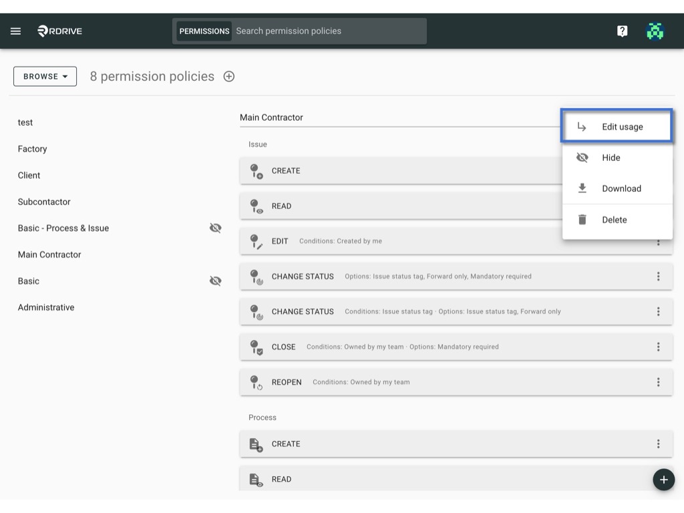
Task: Open the Process READ permission label
Action: pos(281,480)
